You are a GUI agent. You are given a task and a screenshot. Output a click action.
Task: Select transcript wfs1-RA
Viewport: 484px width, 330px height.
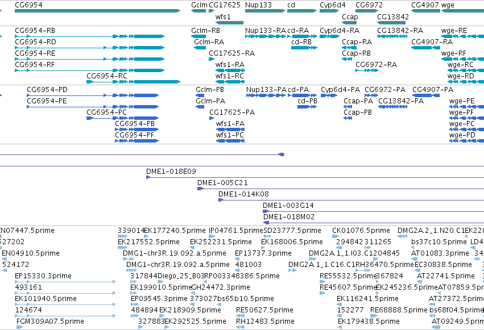click(x=230, y=70)
